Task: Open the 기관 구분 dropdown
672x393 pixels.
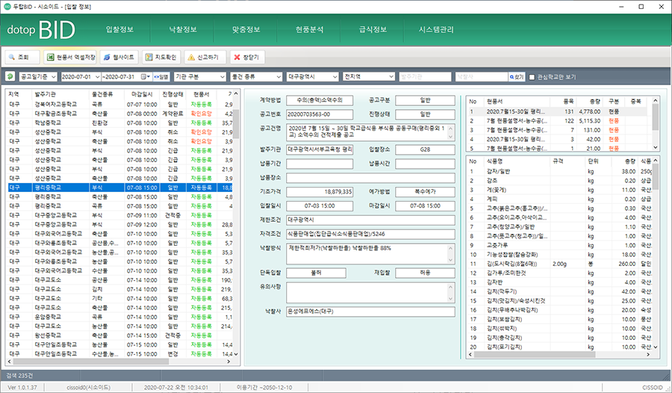Action: click(199, 76)
